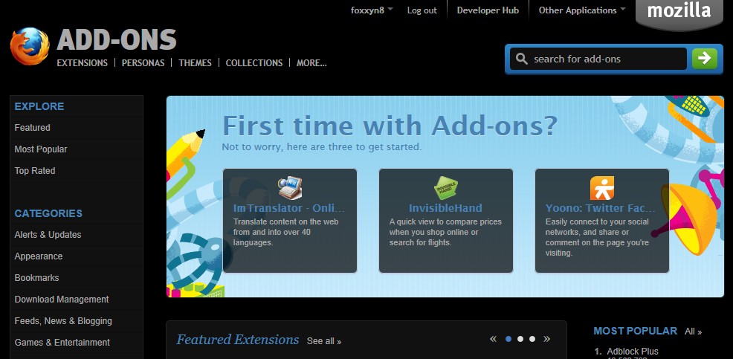Screen dimensions: 733x359
Task: Open the Appearance category
Action: (x=39, y=256)
